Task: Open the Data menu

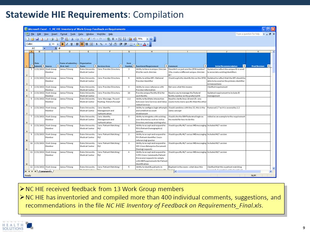Action: (81, 34)
